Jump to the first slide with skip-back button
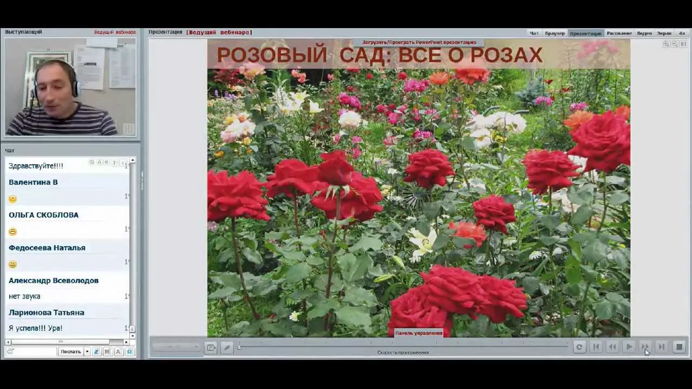Screen dimensions: 692x389 point(596,347)
